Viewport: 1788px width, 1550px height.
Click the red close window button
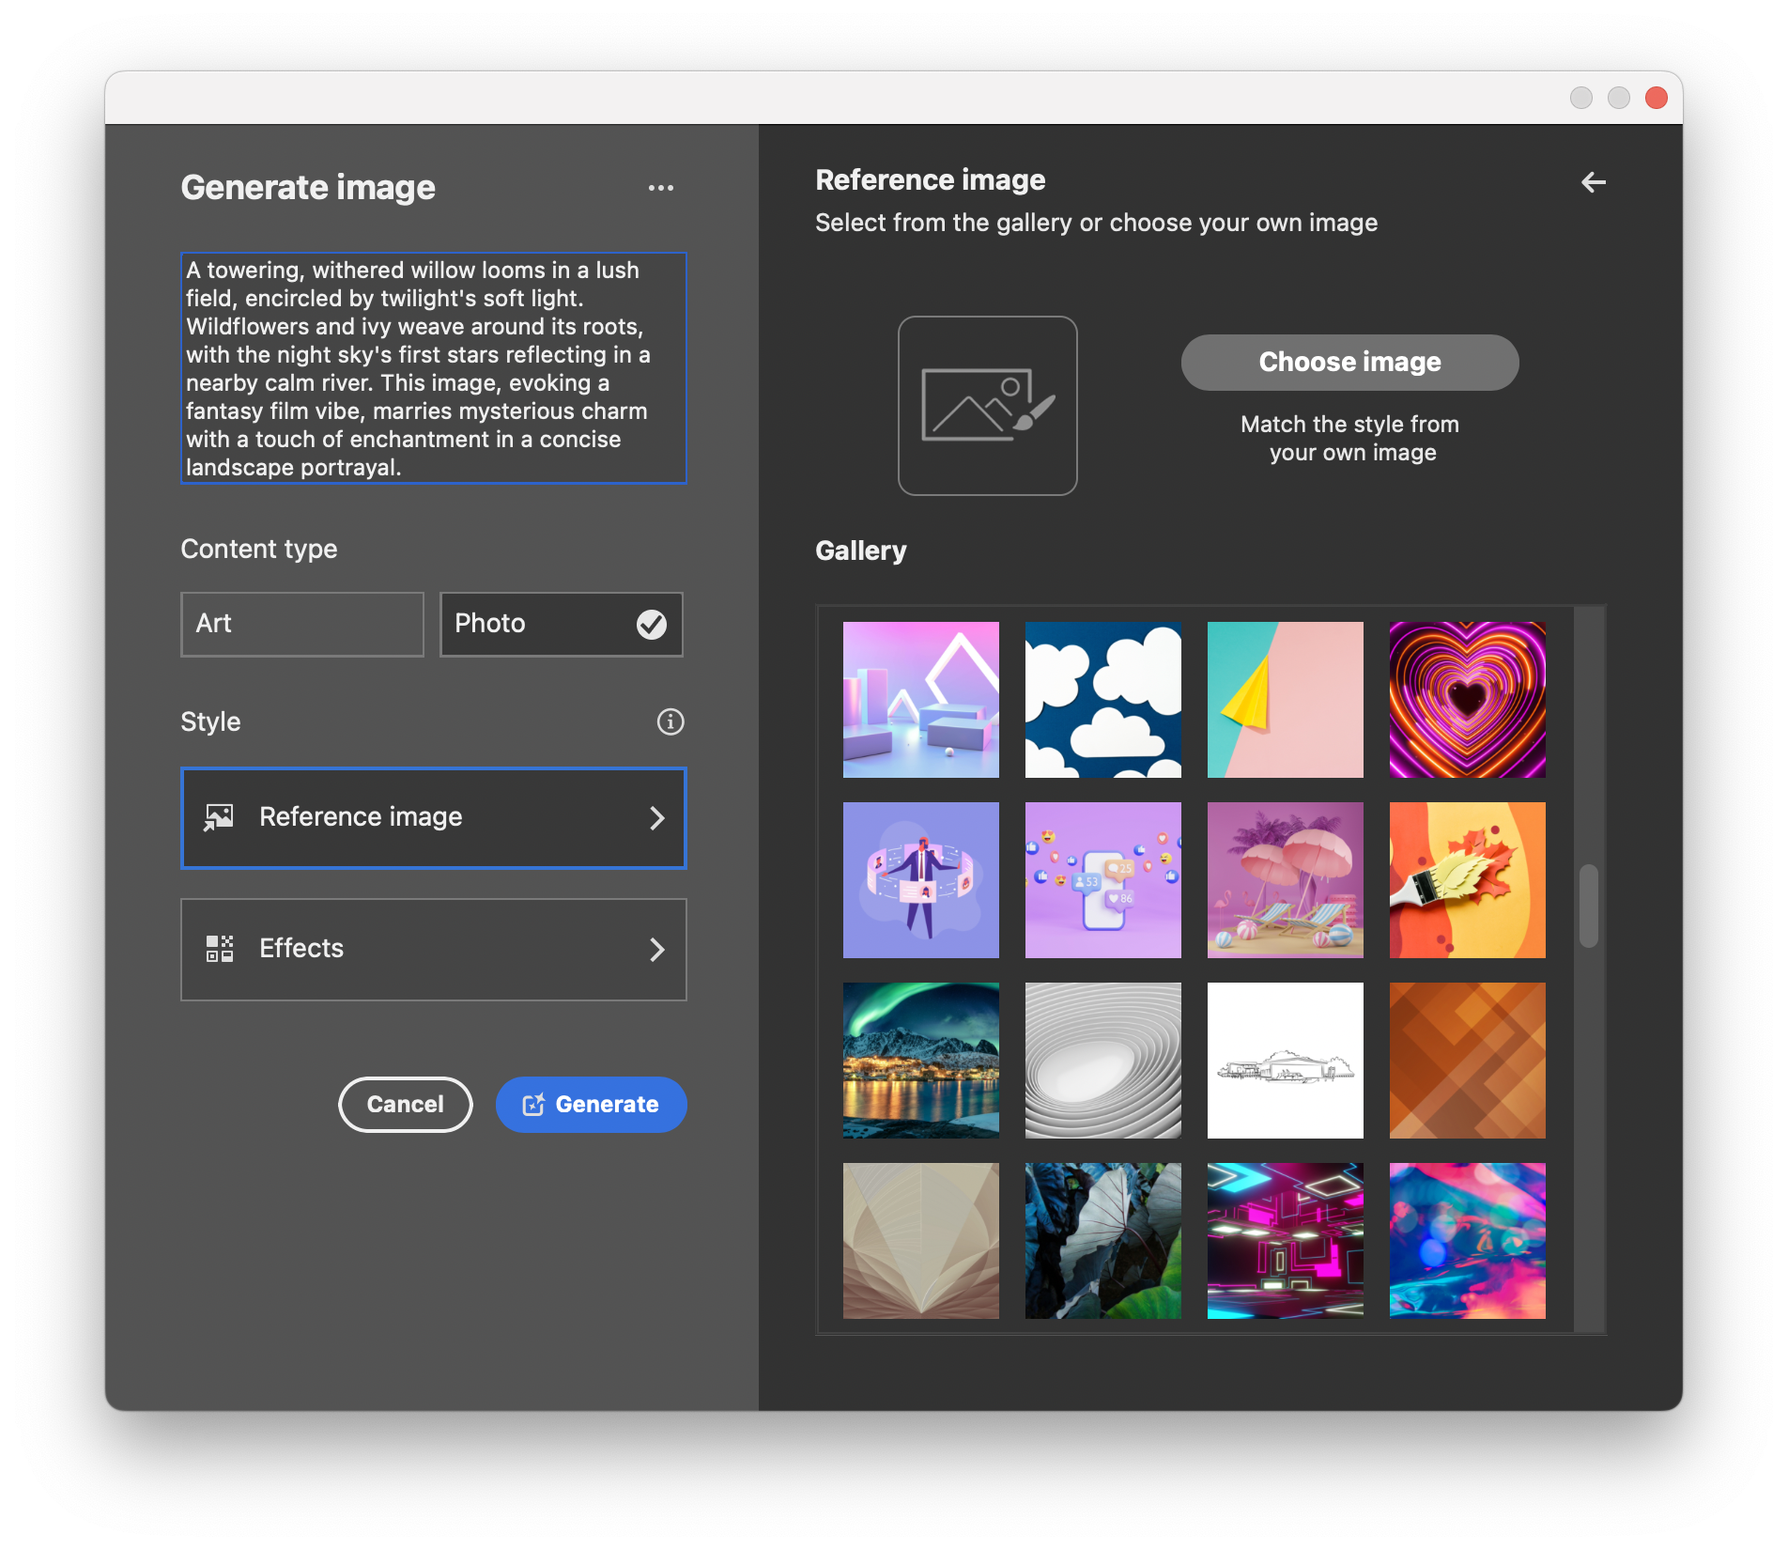point(1657,98)
